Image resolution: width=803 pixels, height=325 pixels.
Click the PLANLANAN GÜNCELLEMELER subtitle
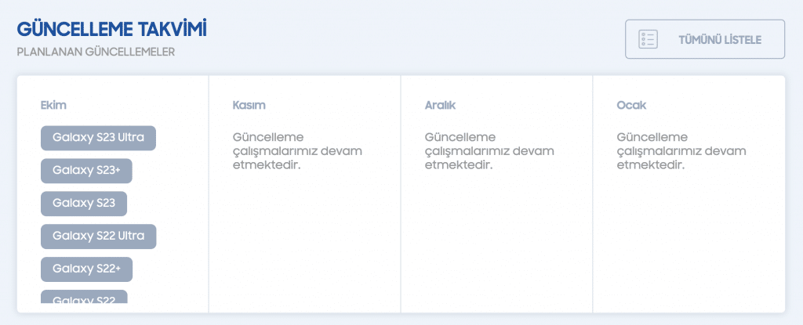tap(96, 52)
